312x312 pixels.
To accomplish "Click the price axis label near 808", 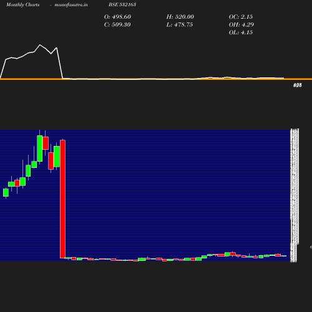I will click(298, 85).
